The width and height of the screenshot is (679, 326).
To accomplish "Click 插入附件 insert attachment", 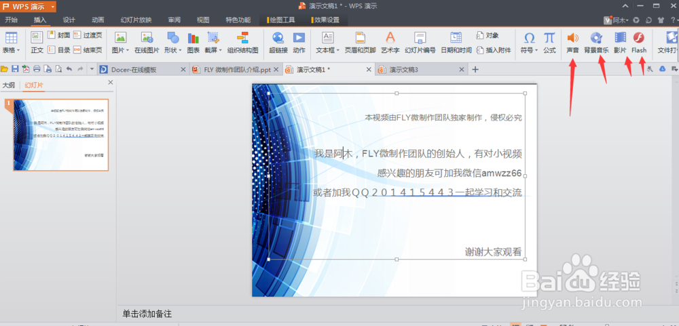I will [x=494, y=49].
